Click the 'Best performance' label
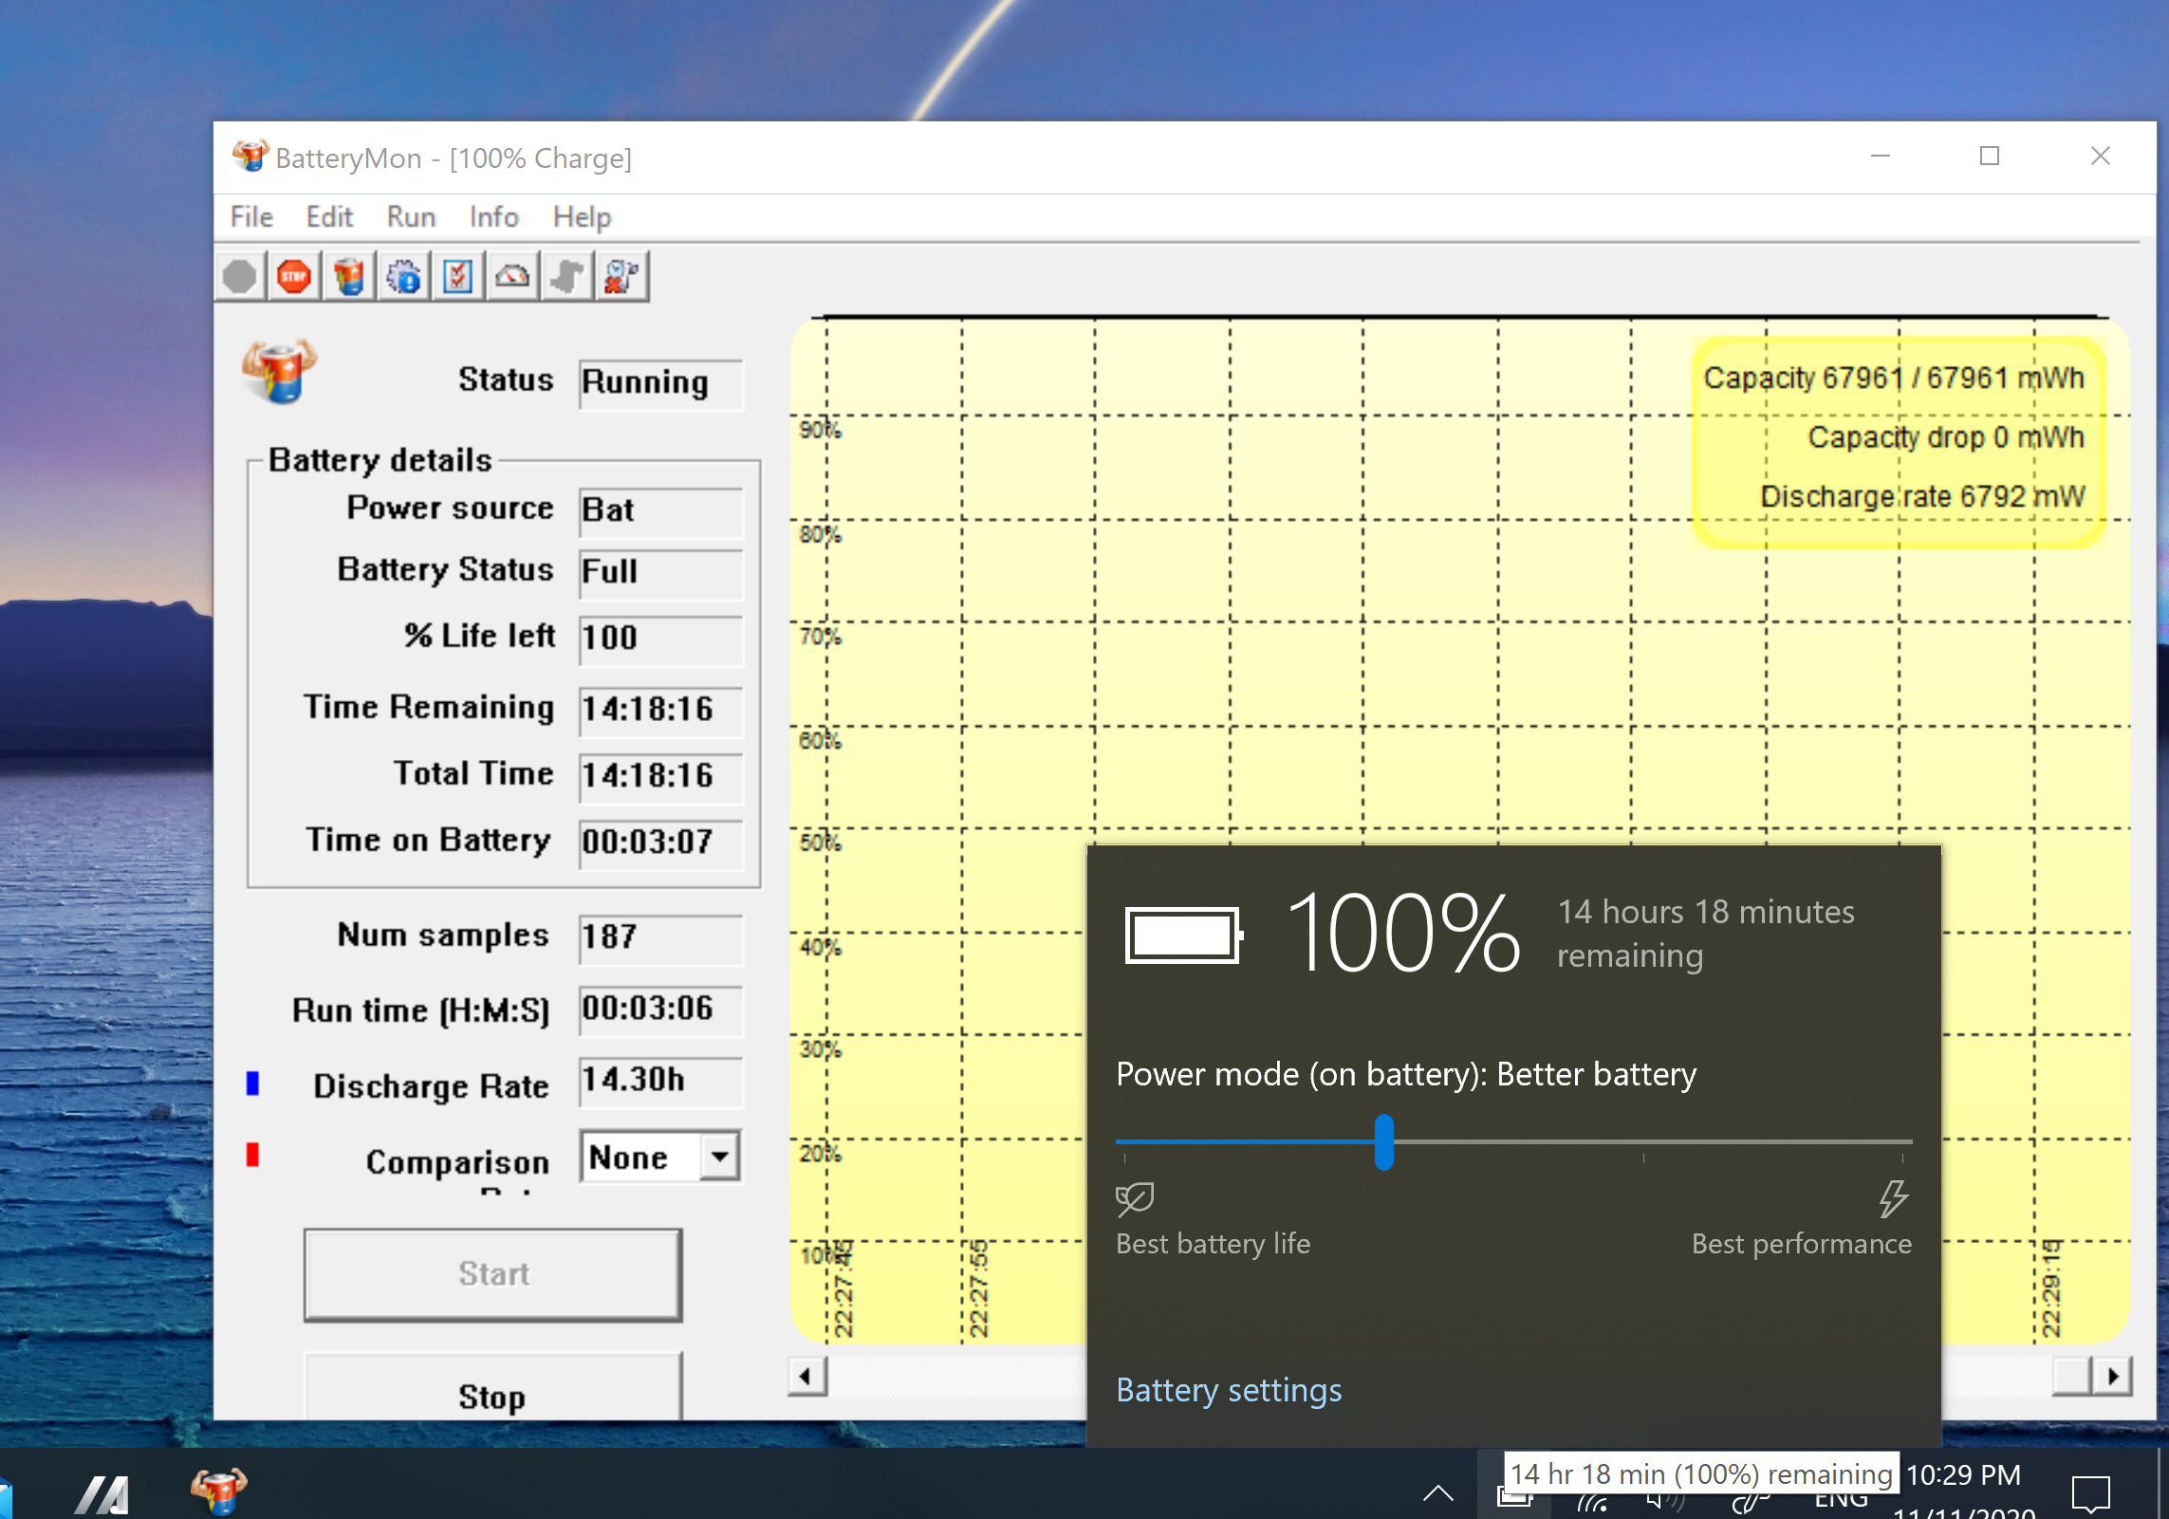Viewport: 2169px width, 1519px height. click(1802, 1244)
